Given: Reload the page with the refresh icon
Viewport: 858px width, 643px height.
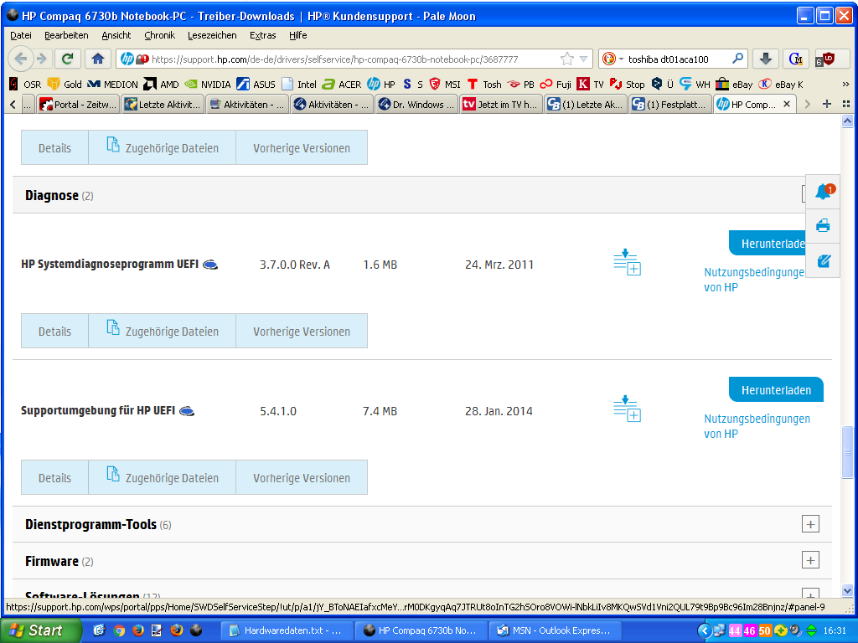Looking at the screenshot, I should tap(67, 59).
